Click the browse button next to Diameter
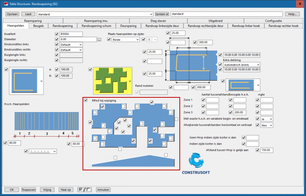The width and height of the screenshot is (306, 196). click(x=99, y=39)
